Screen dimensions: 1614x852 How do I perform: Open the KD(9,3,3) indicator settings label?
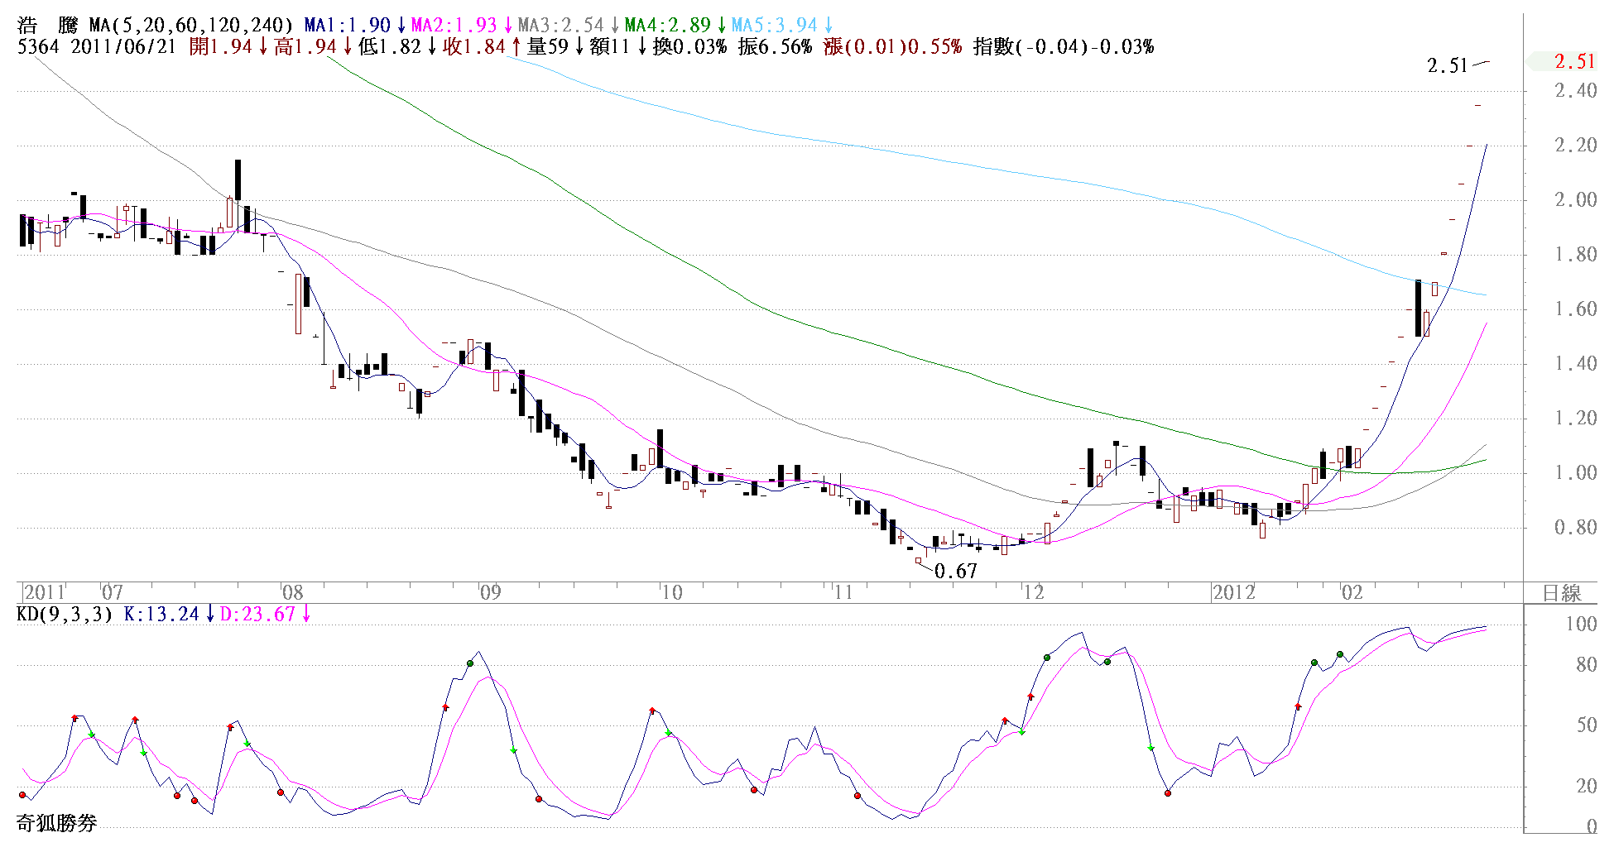(65, 615)
